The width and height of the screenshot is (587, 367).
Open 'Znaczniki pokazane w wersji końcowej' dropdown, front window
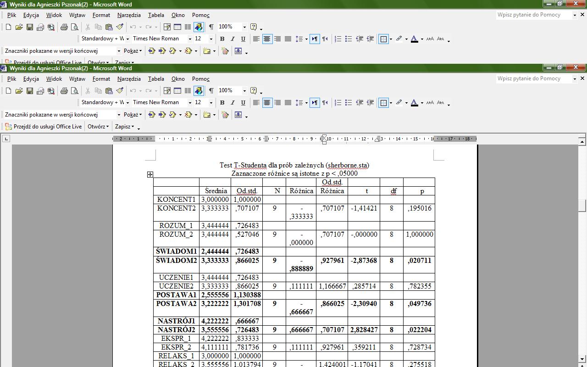click(x=119, y=115)
